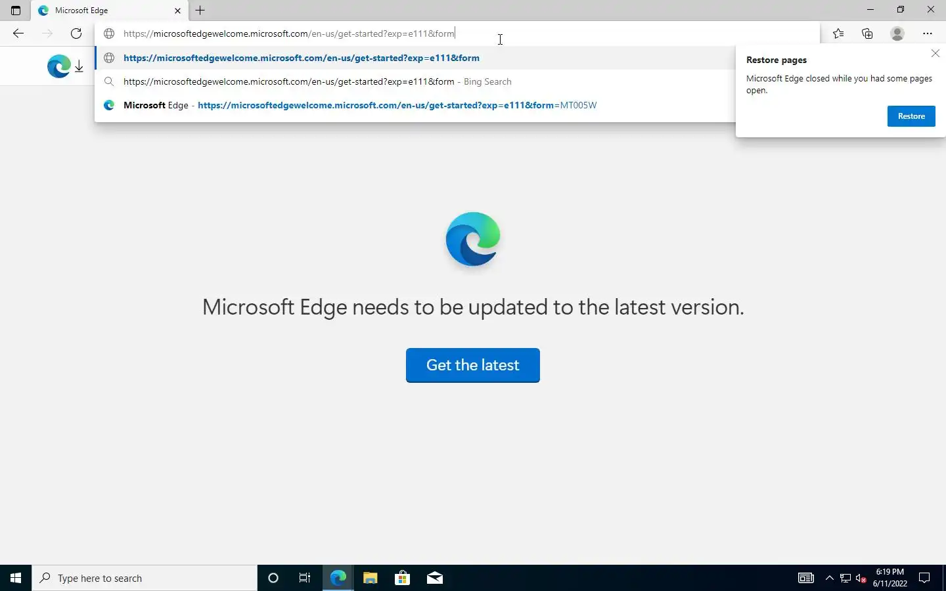Go back using the back arrow
The width and height of the screenshot is (946, 591).
(18, 33)
